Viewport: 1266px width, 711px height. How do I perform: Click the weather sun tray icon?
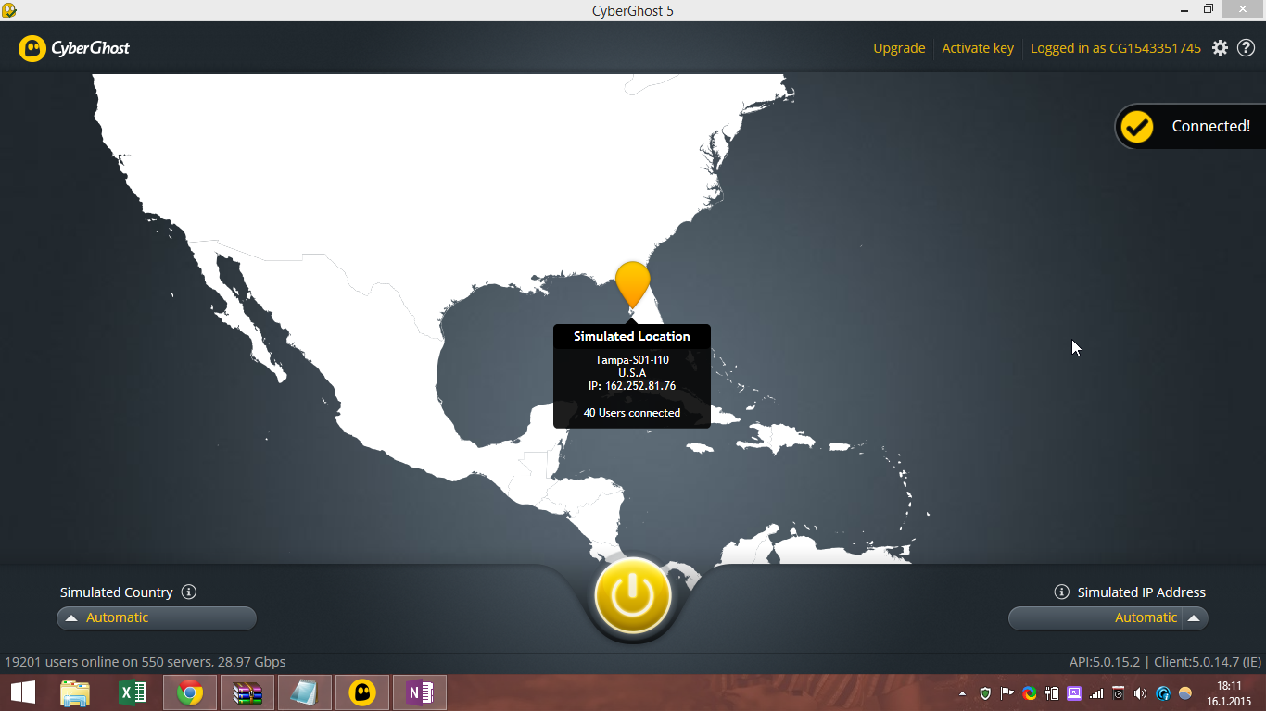point(1185,693)
